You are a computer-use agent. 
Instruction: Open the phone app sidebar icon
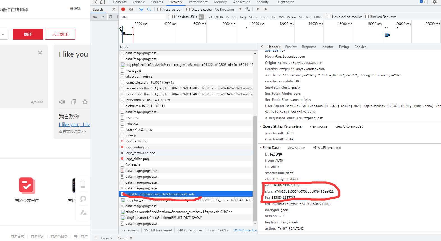[83, 184]
